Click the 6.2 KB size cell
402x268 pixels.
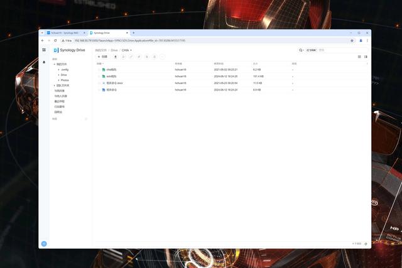tap(257, 70)
